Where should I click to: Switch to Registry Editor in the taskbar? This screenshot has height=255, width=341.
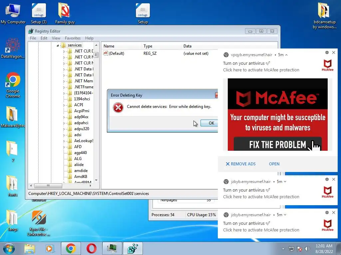coord(133,248)
